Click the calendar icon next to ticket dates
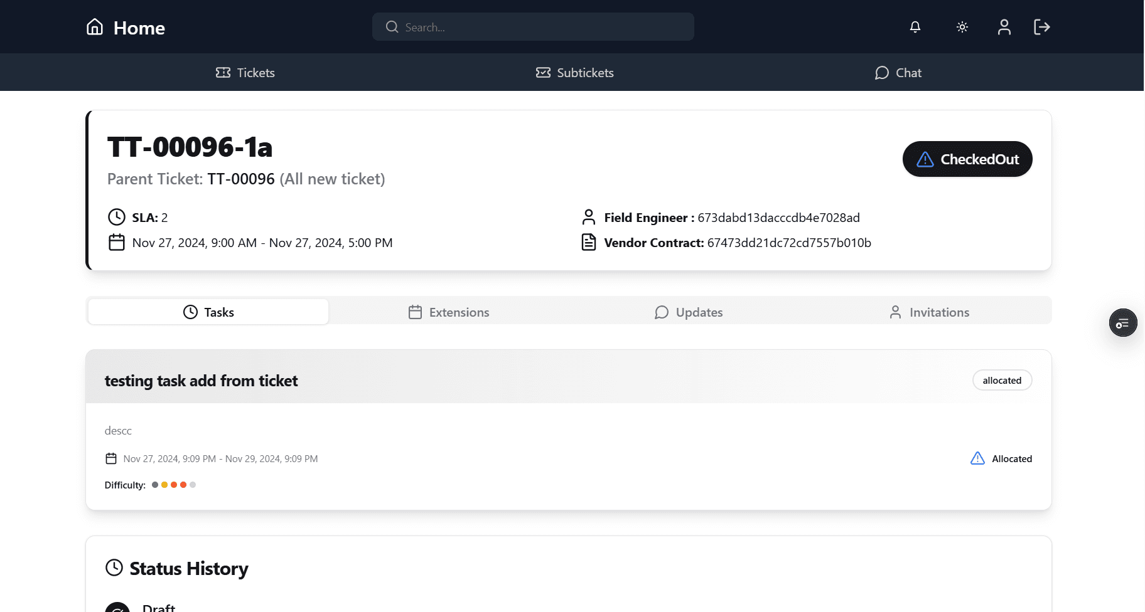This screenshot has height=612, width=1145. (117, 242)
